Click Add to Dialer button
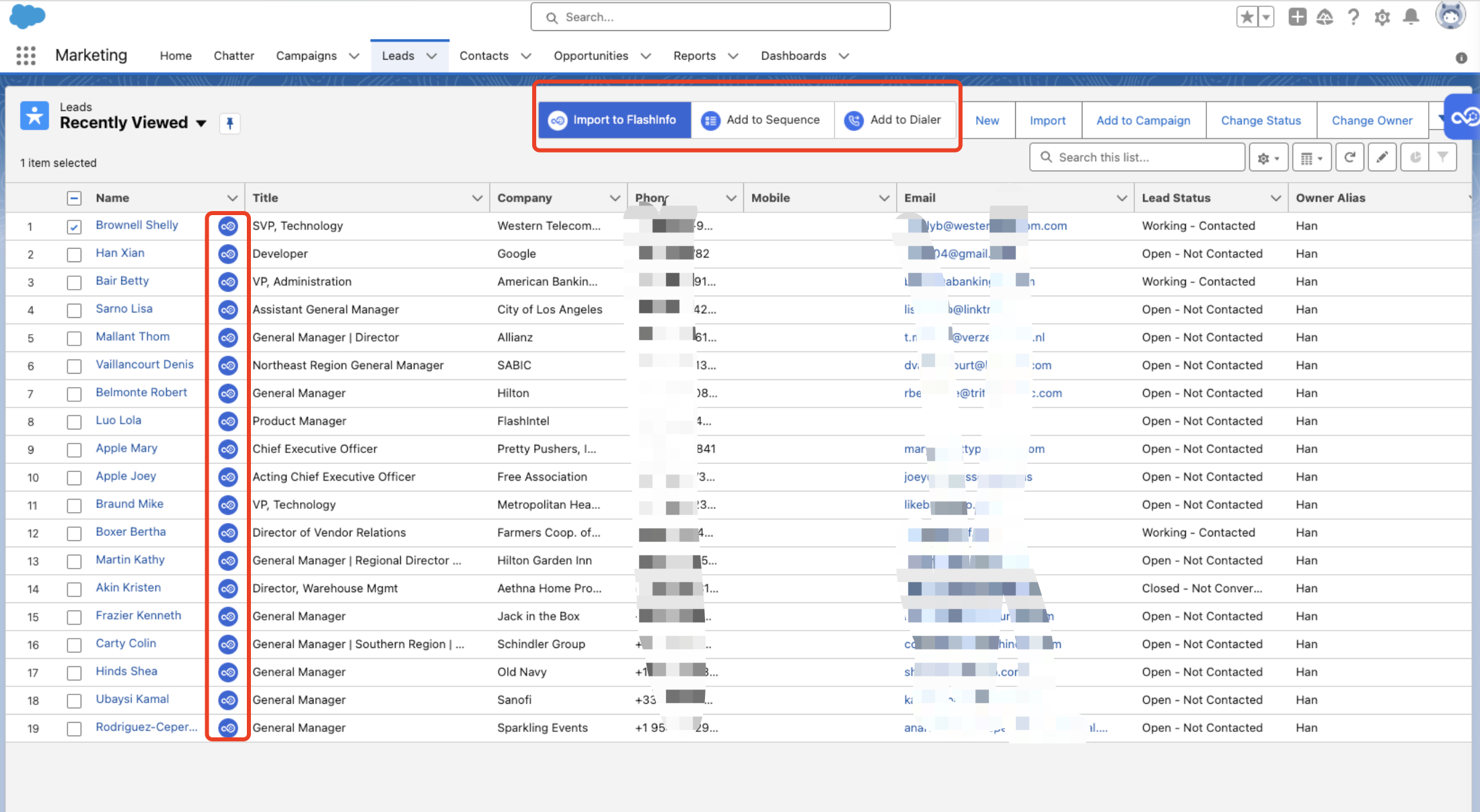 pyautogui.click(x=895, y=120)
